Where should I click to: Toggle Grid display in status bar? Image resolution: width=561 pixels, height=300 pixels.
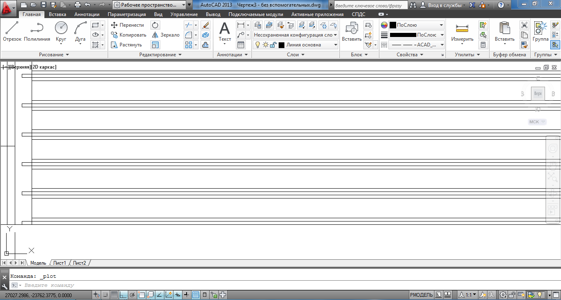click(x=114, y=295)
